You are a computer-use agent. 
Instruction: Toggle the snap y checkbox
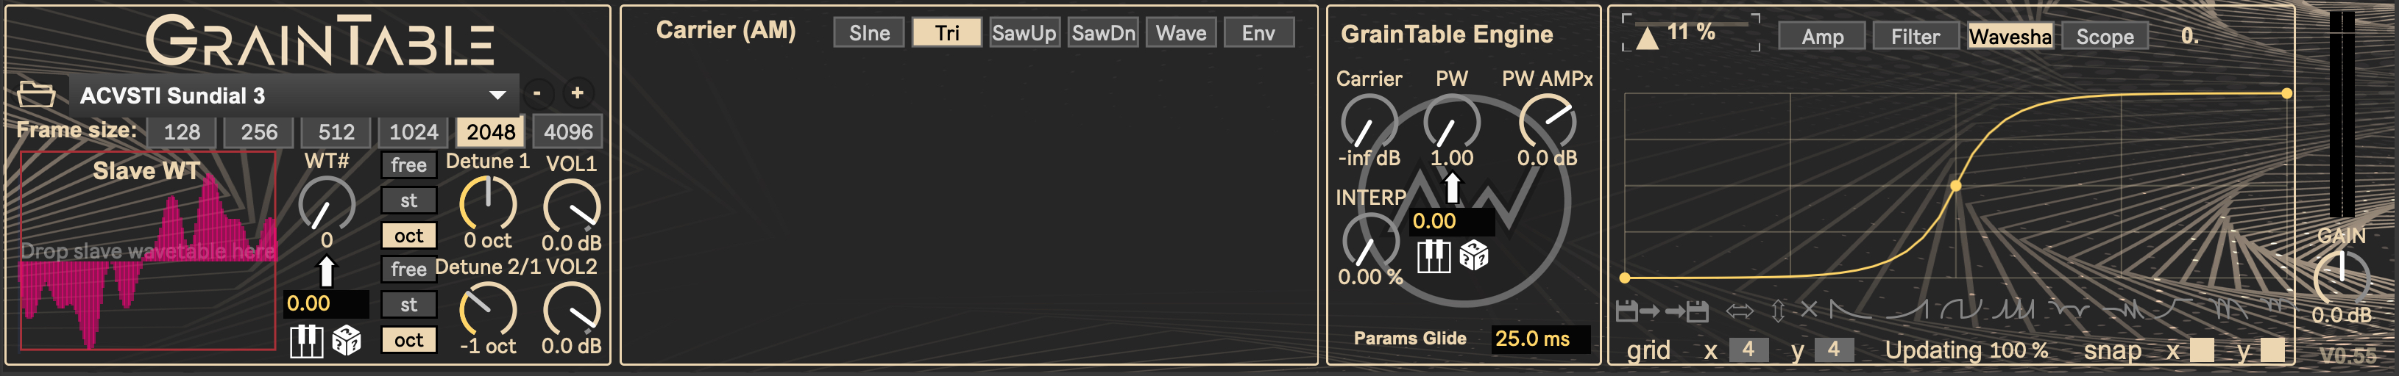point(2272,350)
